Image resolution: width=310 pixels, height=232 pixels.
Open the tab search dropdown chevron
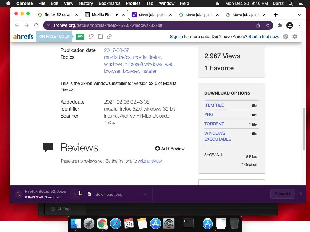(299, 15)
